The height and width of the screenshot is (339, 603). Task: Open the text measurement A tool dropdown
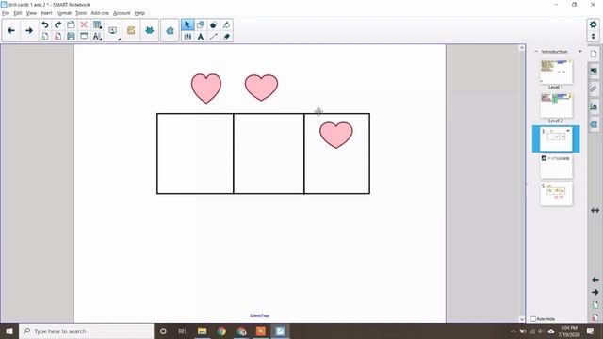97,37
